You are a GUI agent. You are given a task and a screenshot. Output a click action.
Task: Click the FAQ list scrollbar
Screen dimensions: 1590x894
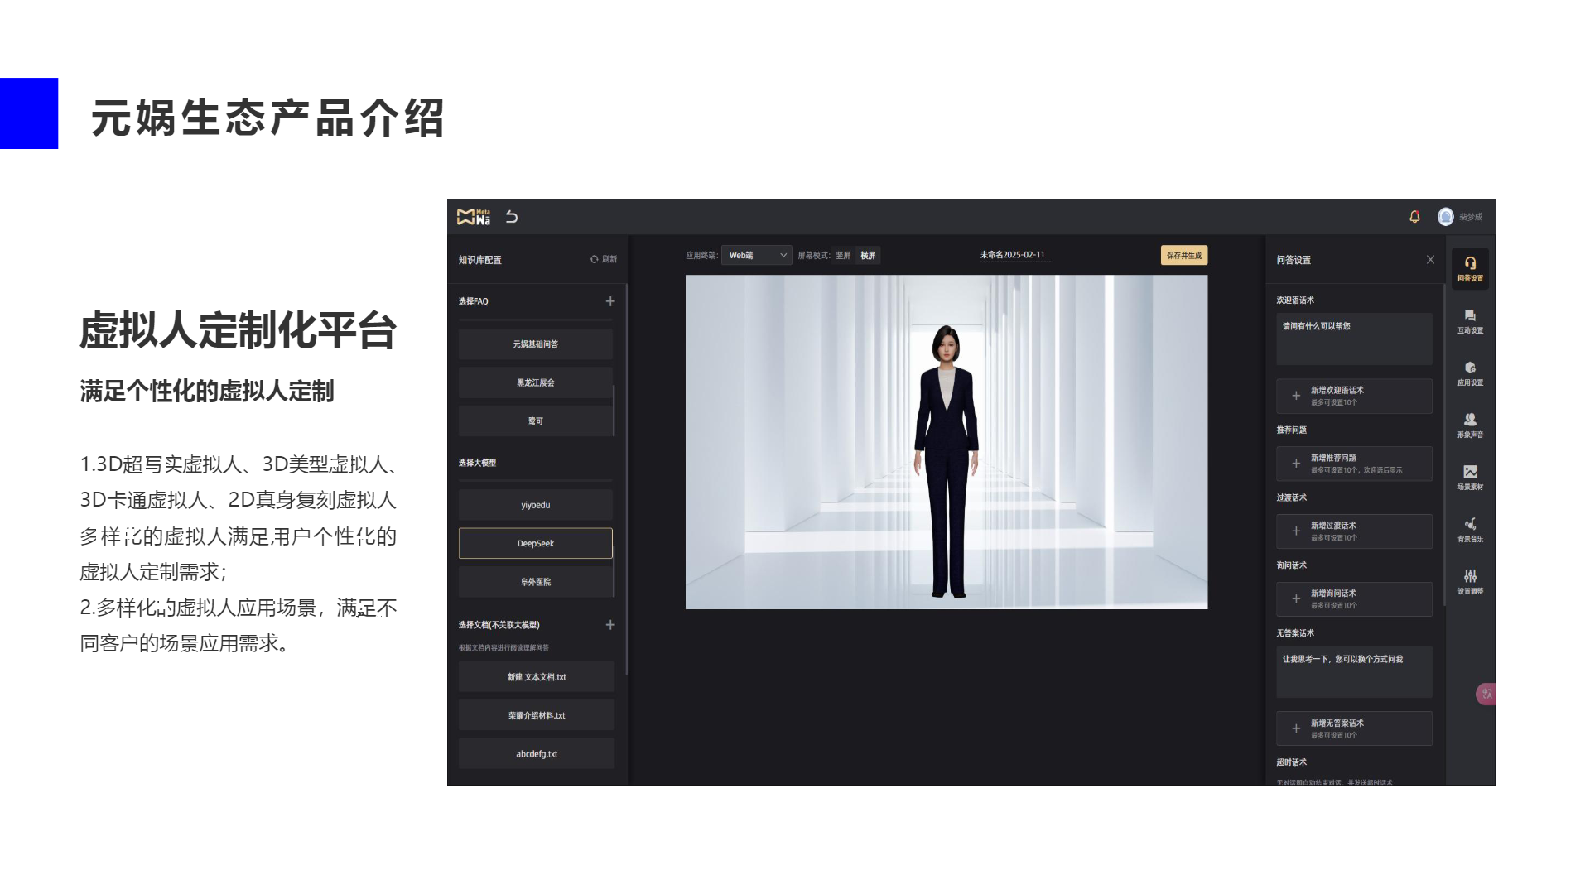pyautogui.click(x=614, y=411)
